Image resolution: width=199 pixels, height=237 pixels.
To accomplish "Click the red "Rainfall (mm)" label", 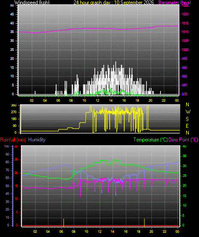I will coord(13,140).
